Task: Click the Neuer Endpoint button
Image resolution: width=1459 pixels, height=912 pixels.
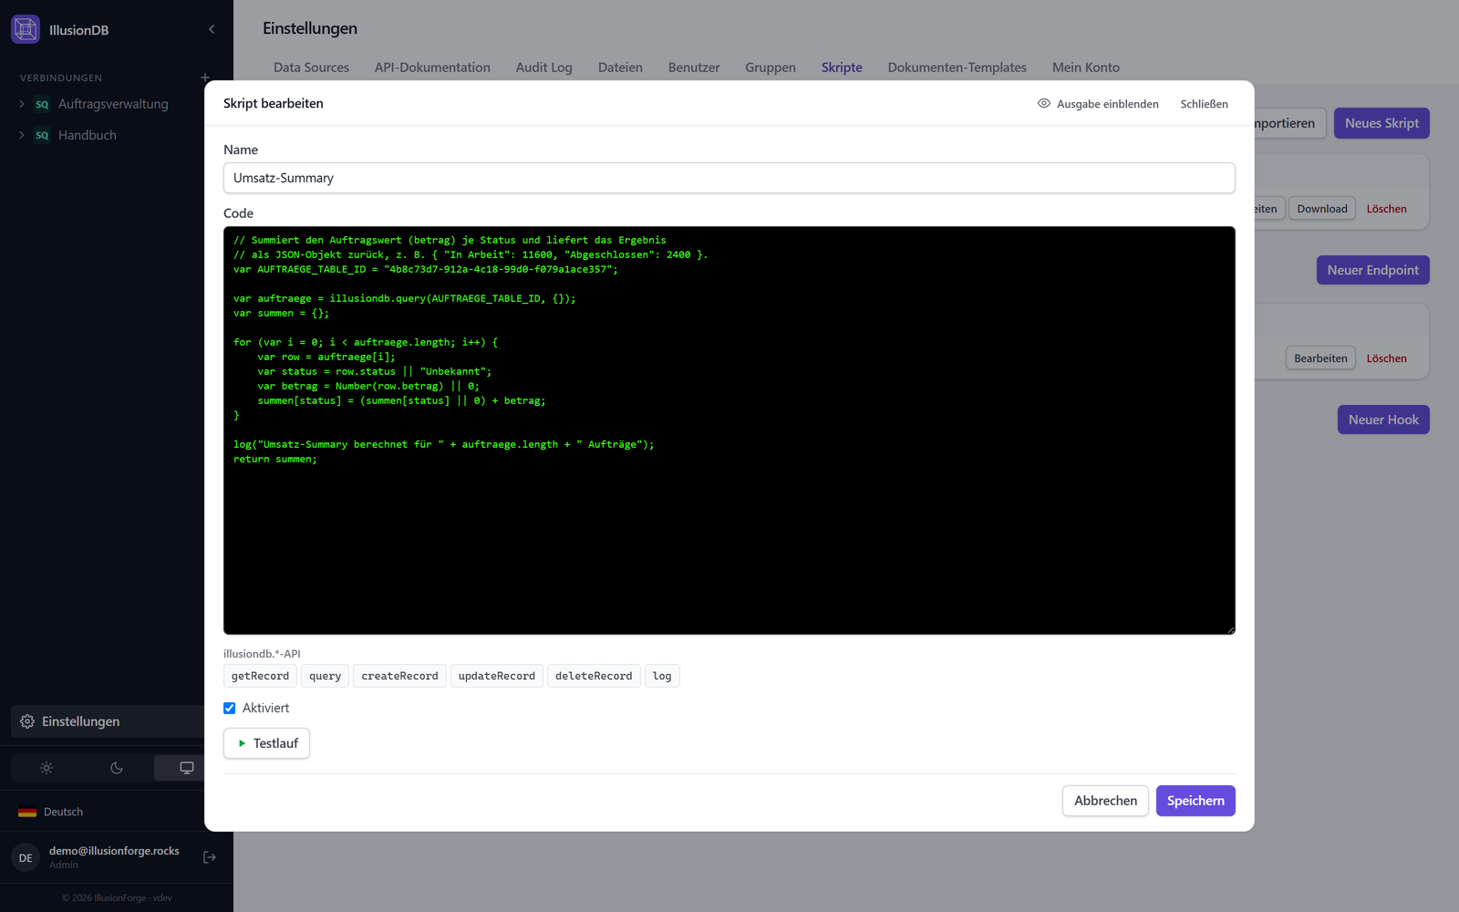Action: pos(1372,270)
